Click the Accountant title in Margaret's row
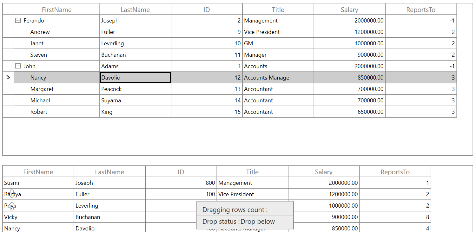This screenshot has height=232, width=476. click(x=278, y=89)
